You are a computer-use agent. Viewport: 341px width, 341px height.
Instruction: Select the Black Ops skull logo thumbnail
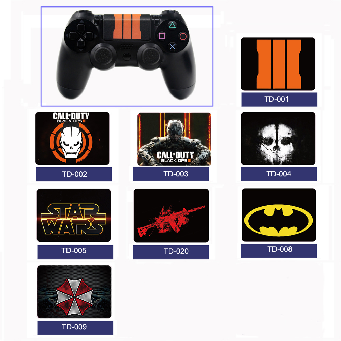(72, 138)
